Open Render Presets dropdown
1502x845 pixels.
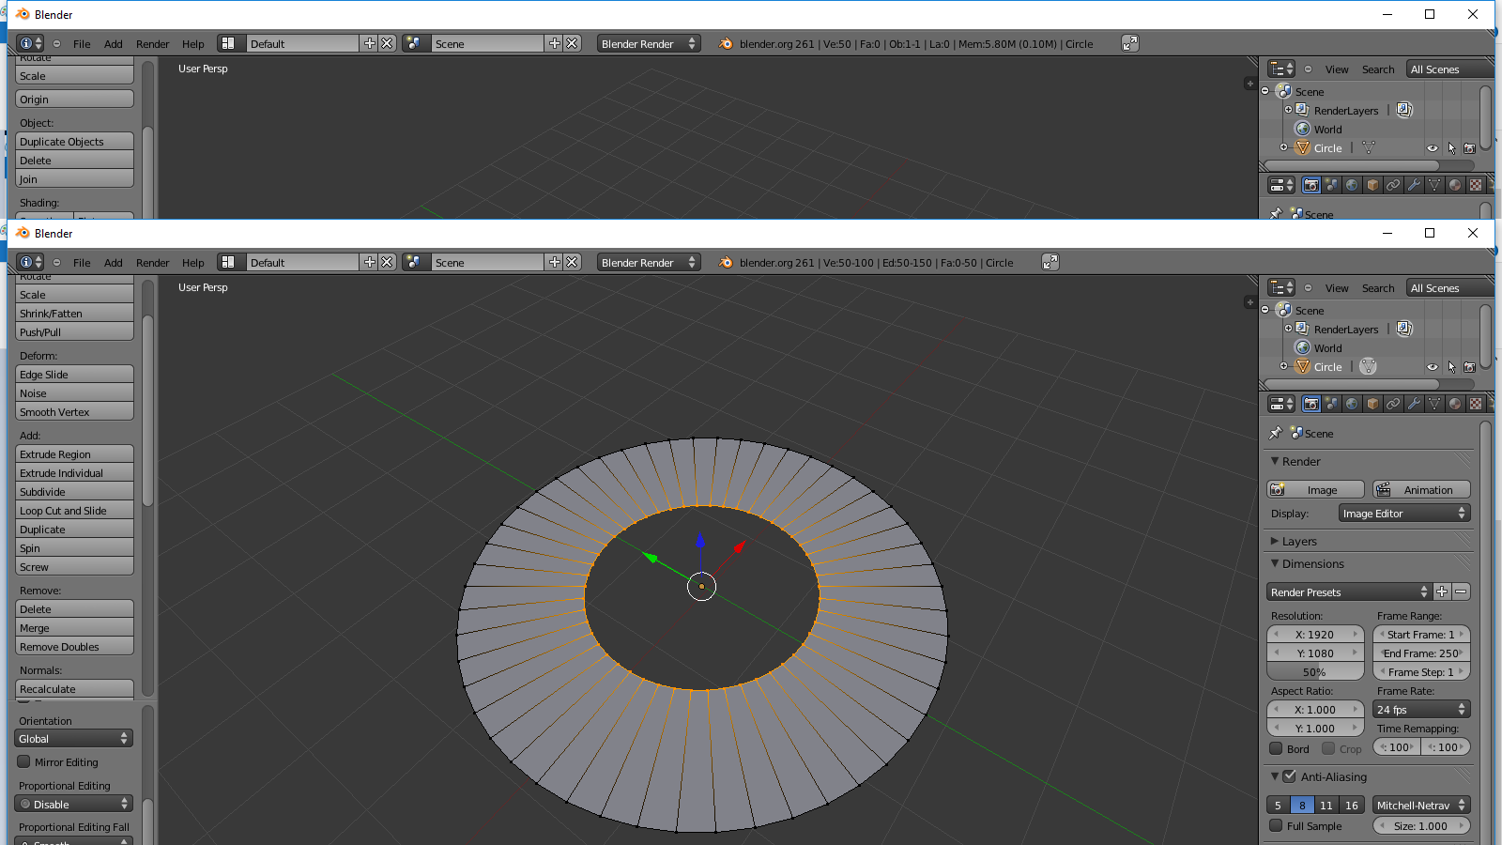point(1349,591)
